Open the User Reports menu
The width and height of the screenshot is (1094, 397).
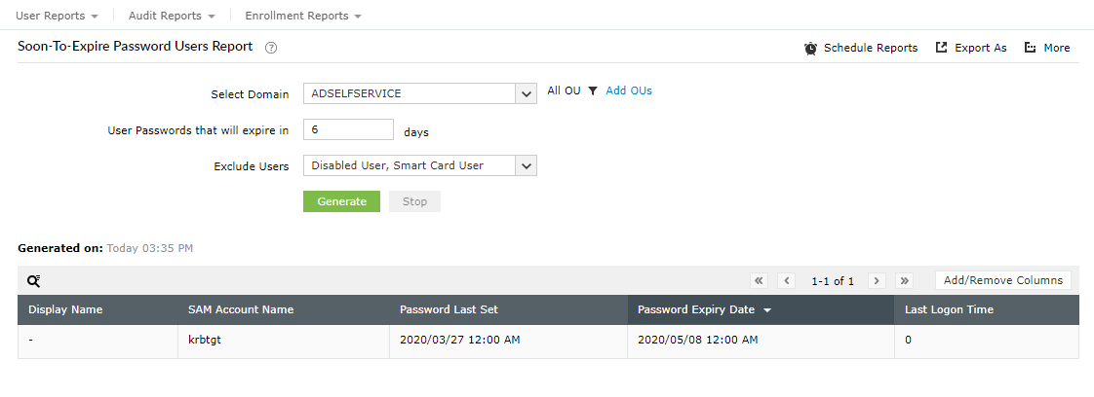pos(58,16)
